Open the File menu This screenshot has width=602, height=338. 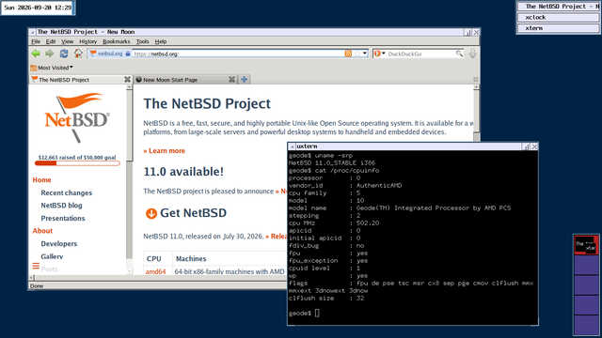[36, 41]
